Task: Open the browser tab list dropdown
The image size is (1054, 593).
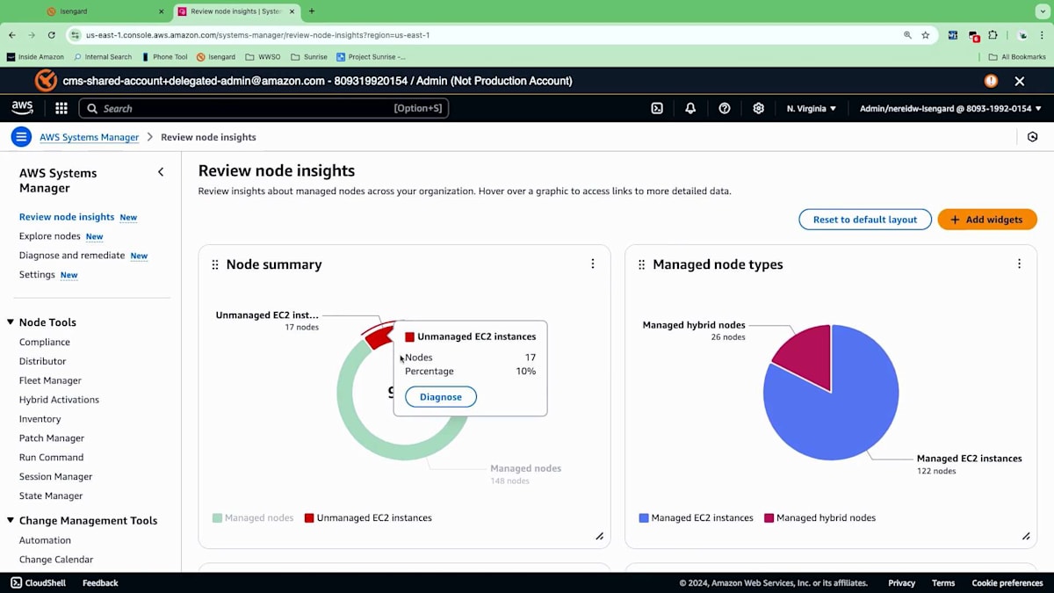Action: click(x=1043, y=11)
